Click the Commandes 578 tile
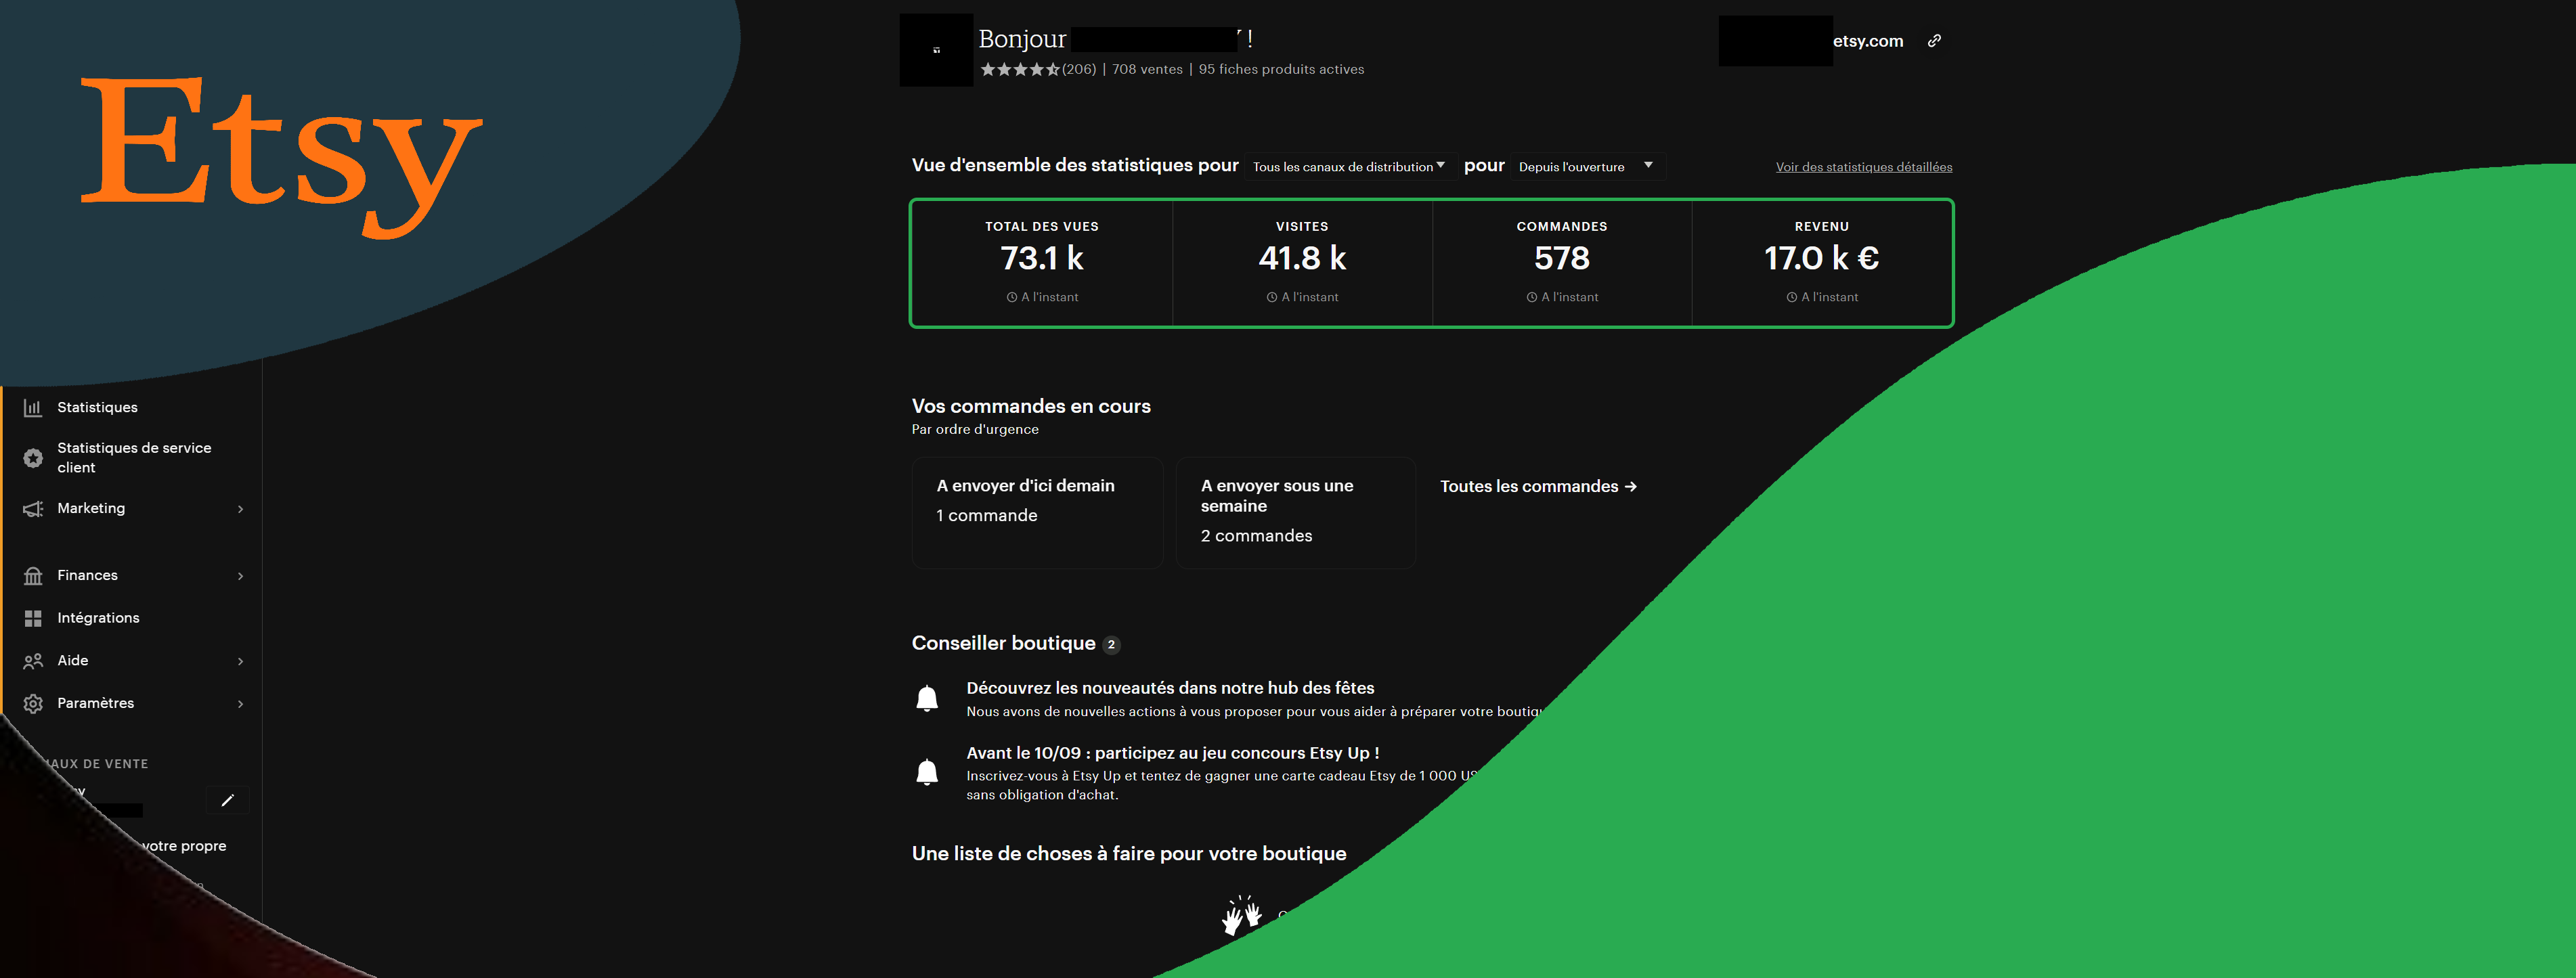Image resolution: width=2576 pixels, height=978 pixels. pos(1562,263)
